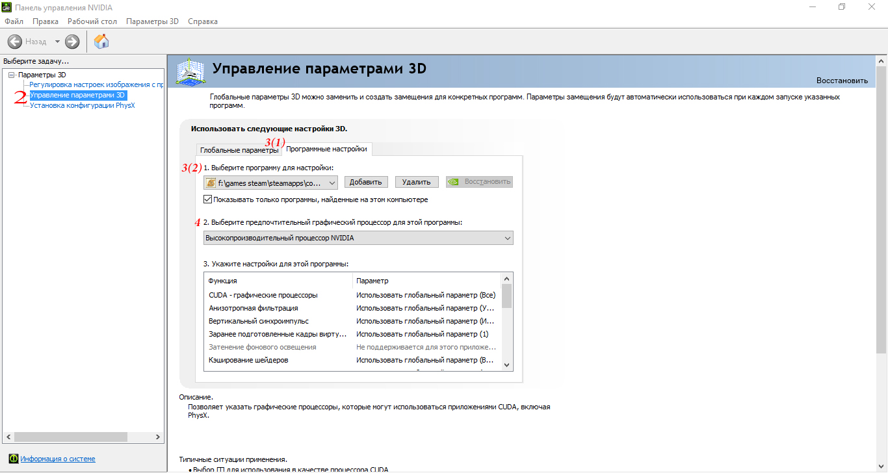Image resolution: width=888 pixels, height=473 pixels.
Task: Click the Не поддерживается для этого приложения value
Action: tap(425, 347)
